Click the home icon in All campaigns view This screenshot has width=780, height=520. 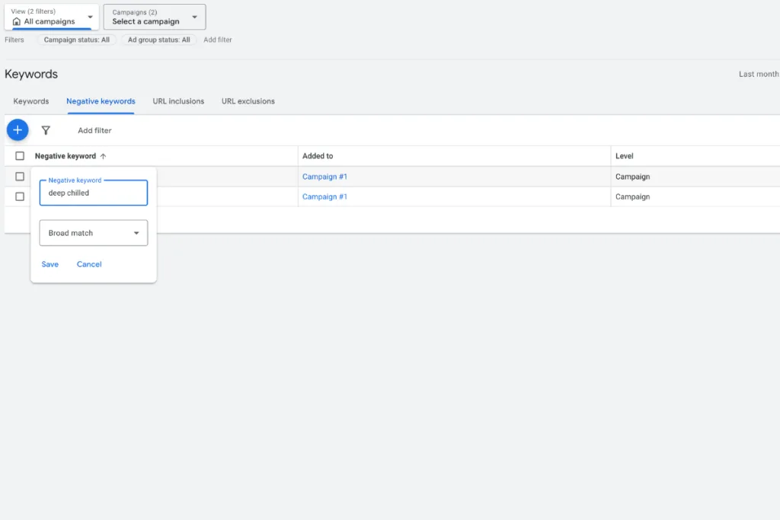pyautogui.click(x=17, y=21)
